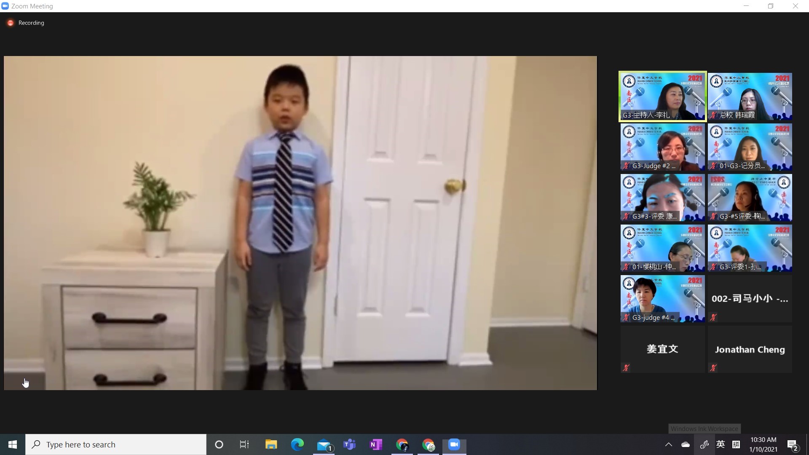809x455 pixels.
Task: Select the 002-司马小小 participant tile
Action: (750, 299)
